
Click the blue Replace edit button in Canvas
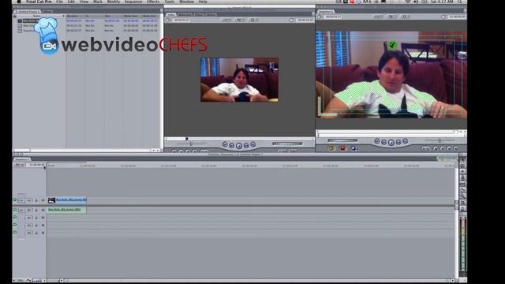353,148
